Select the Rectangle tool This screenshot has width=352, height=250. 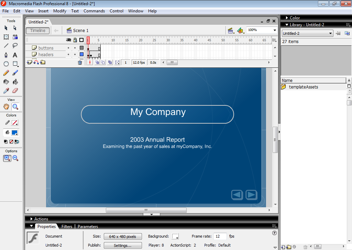[x=15, y=64]
